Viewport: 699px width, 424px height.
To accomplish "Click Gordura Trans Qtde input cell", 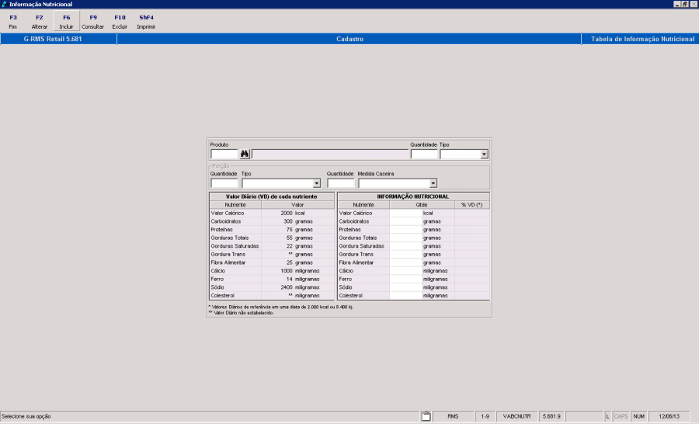I will (x=405, y=254).
